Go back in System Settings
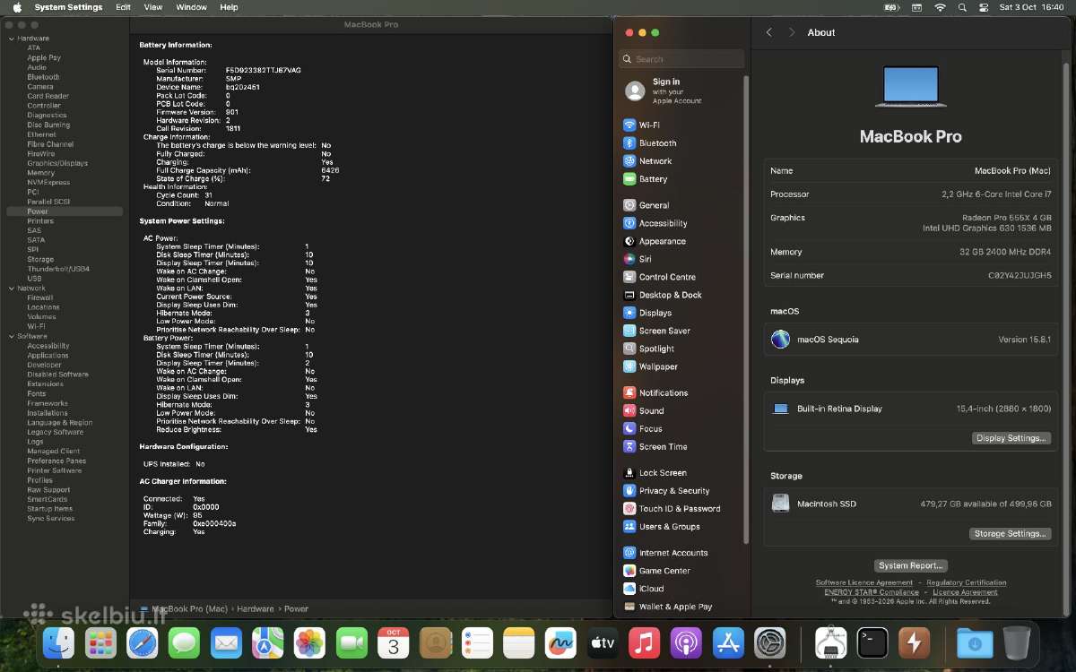This screenshot has width=1076, height=672. coord(769,32)
